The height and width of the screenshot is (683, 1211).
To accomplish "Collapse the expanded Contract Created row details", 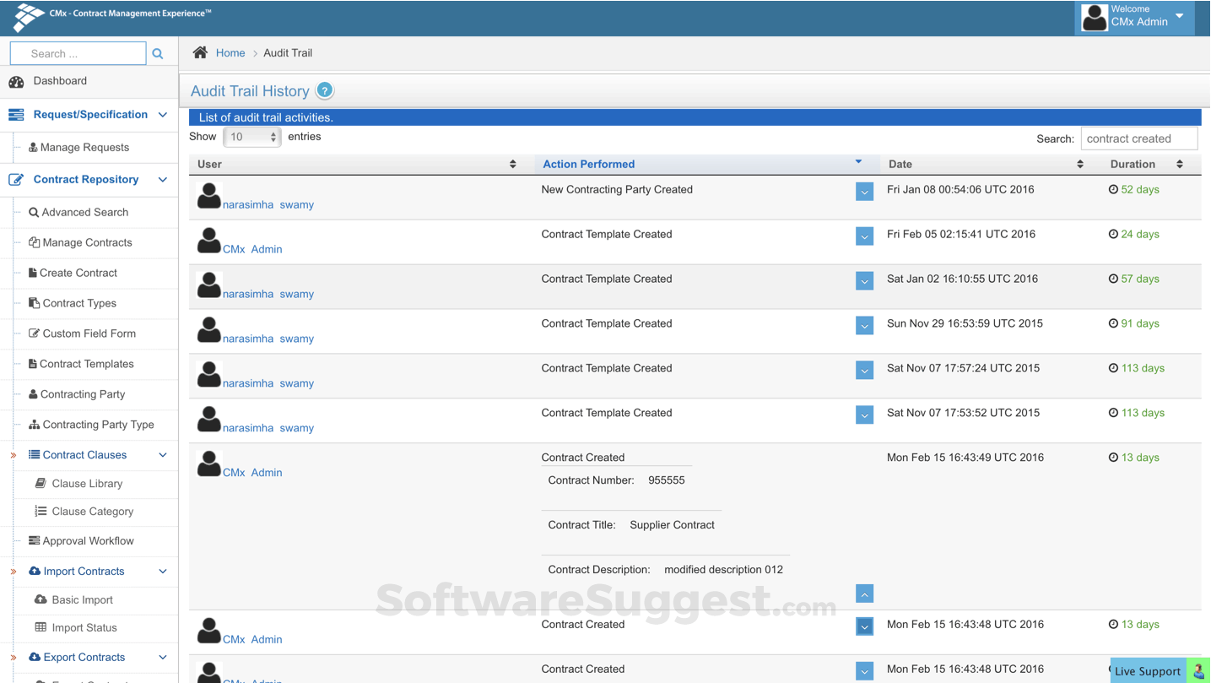I will coord(863,594).
